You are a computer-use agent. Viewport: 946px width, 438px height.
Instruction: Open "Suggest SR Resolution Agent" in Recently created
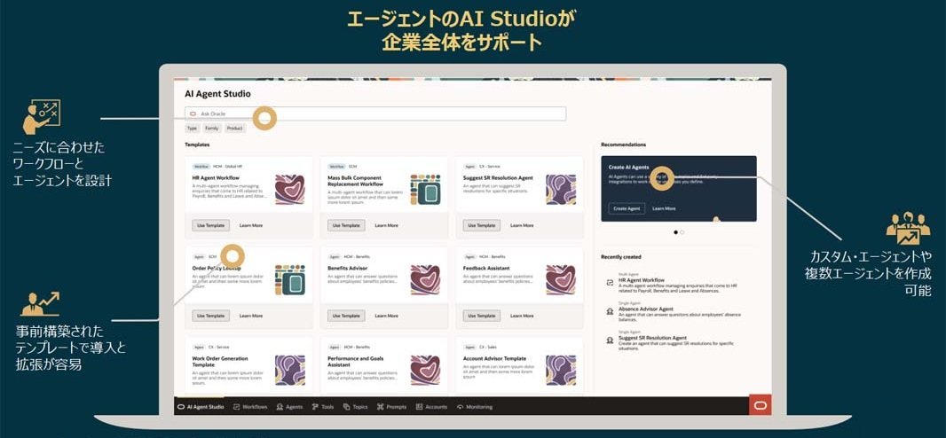653,338
